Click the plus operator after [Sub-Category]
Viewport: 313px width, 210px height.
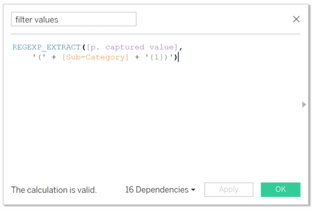click(x=137, y=58)
